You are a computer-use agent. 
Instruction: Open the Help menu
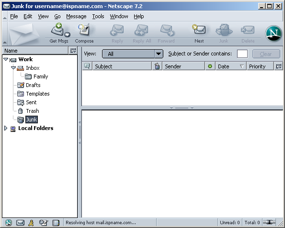point(139,16)
